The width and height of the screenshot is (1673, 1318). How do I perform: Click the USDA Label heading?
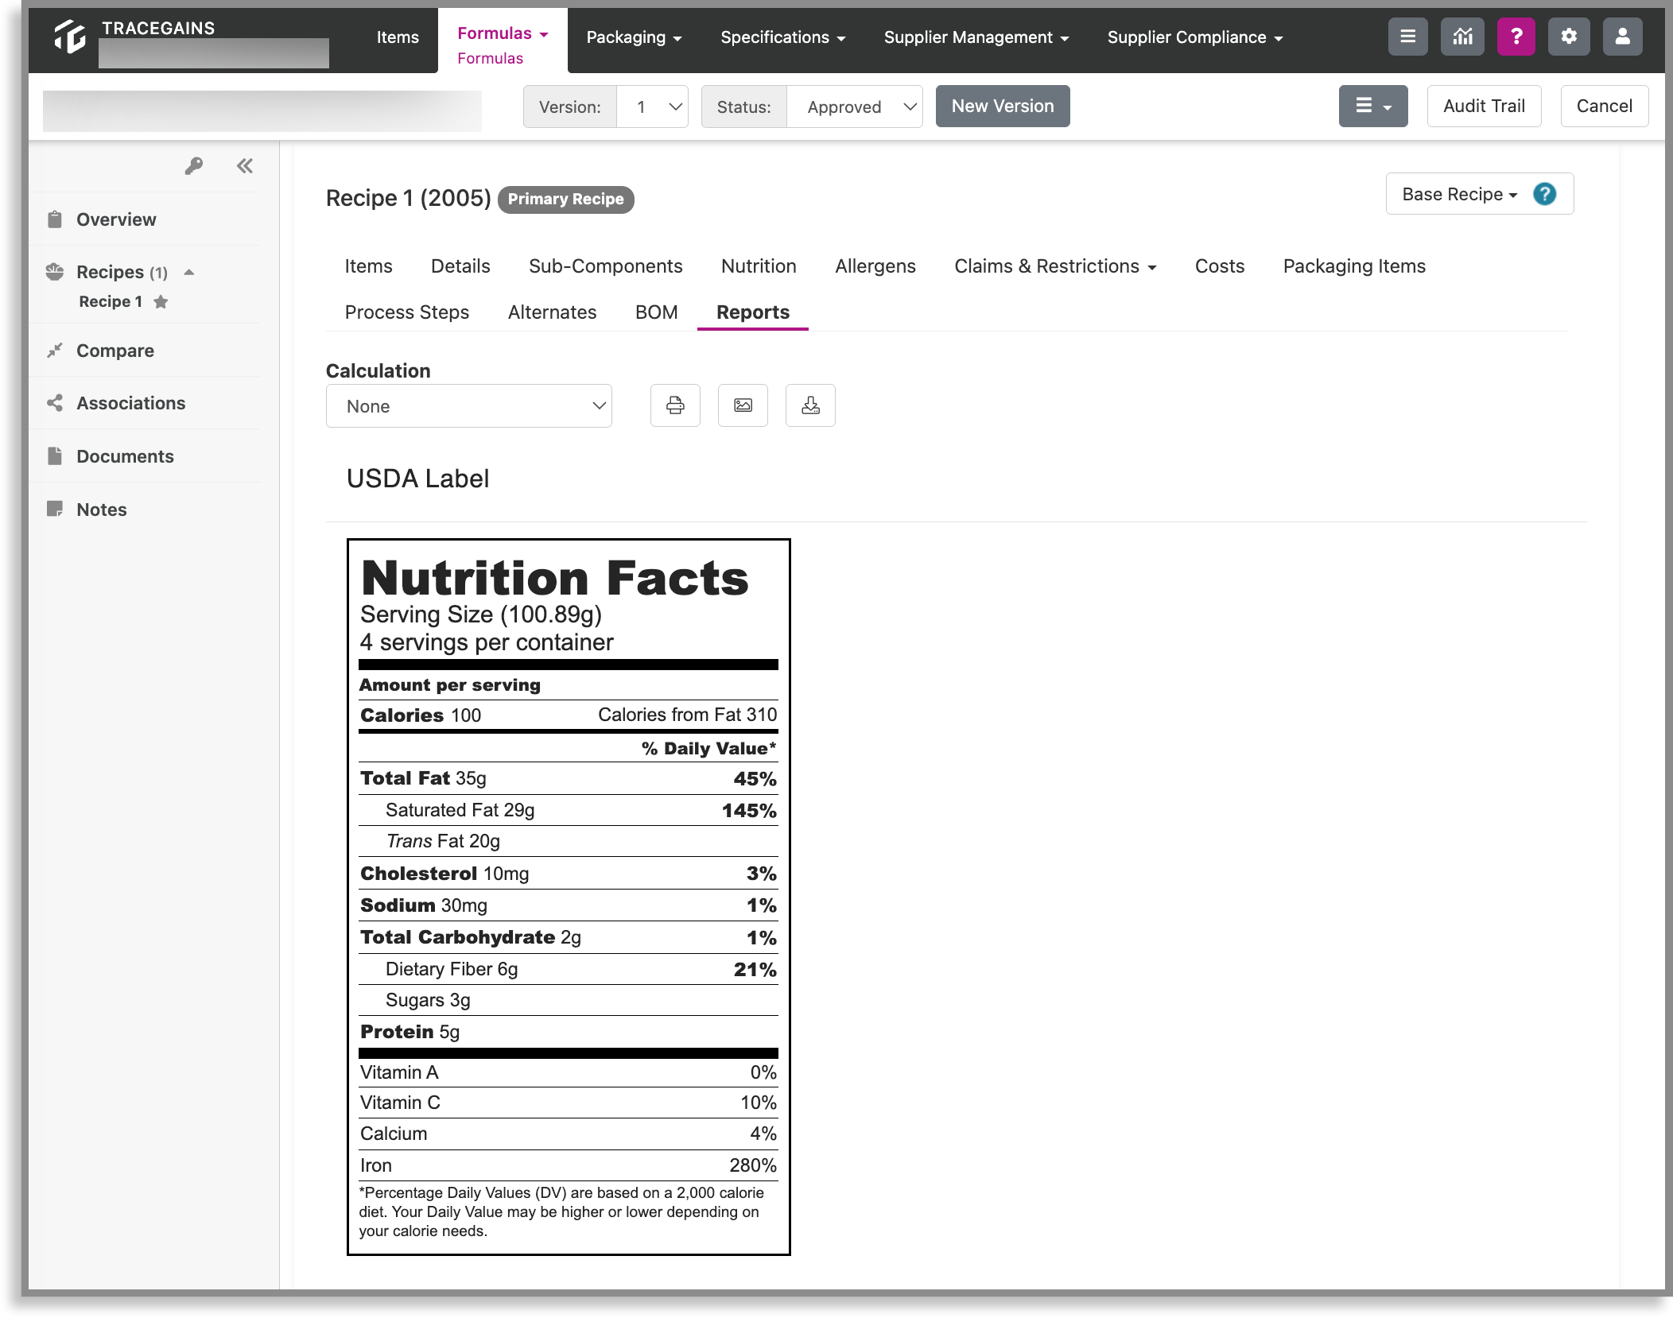[417, 479]
